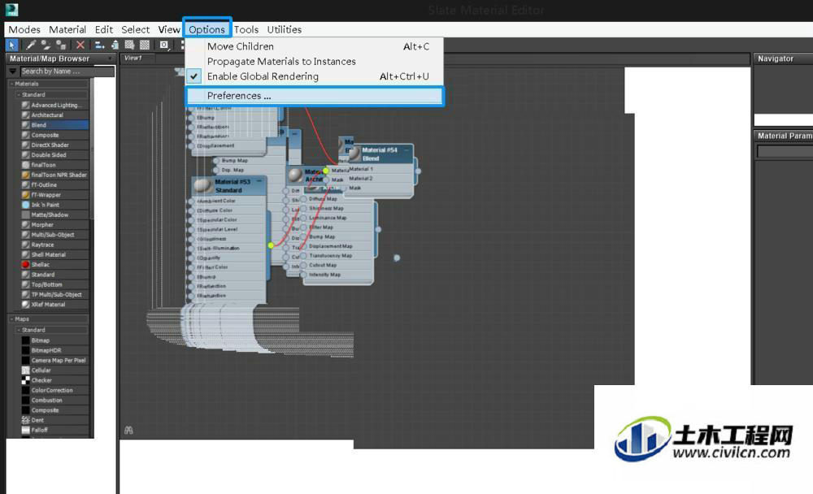This screenshot has height=494, width=813.
Task: Click Material #54 Blend node preview sphere
Action: pos(354,154)
